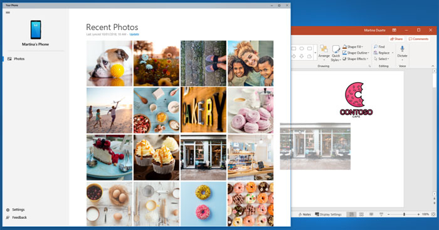Open the Comments pane in PowerPoint
The image size is (439, 230).
coord(418,39)
